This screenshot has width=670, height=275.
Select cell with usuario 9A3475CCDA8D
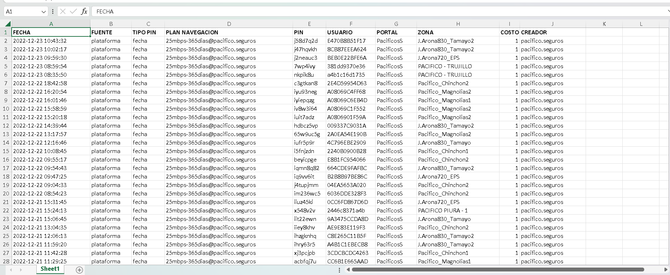[351, 219]
